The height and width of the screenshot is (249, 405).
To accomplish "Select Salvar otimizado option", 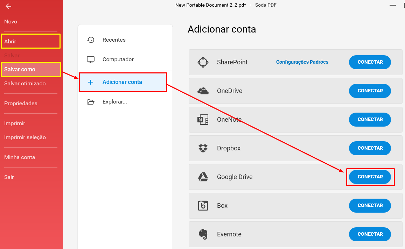I will [x=25, y=84].
